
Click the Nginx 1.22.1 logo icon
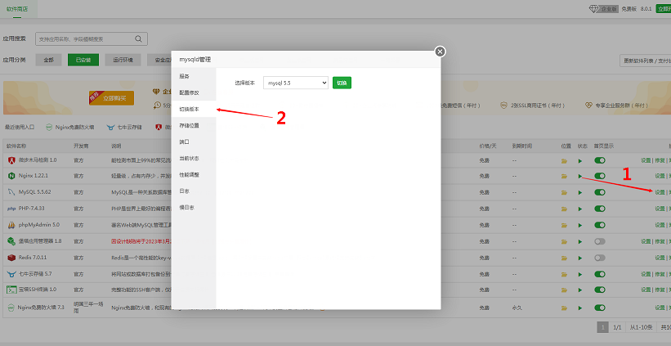[12, 176]
